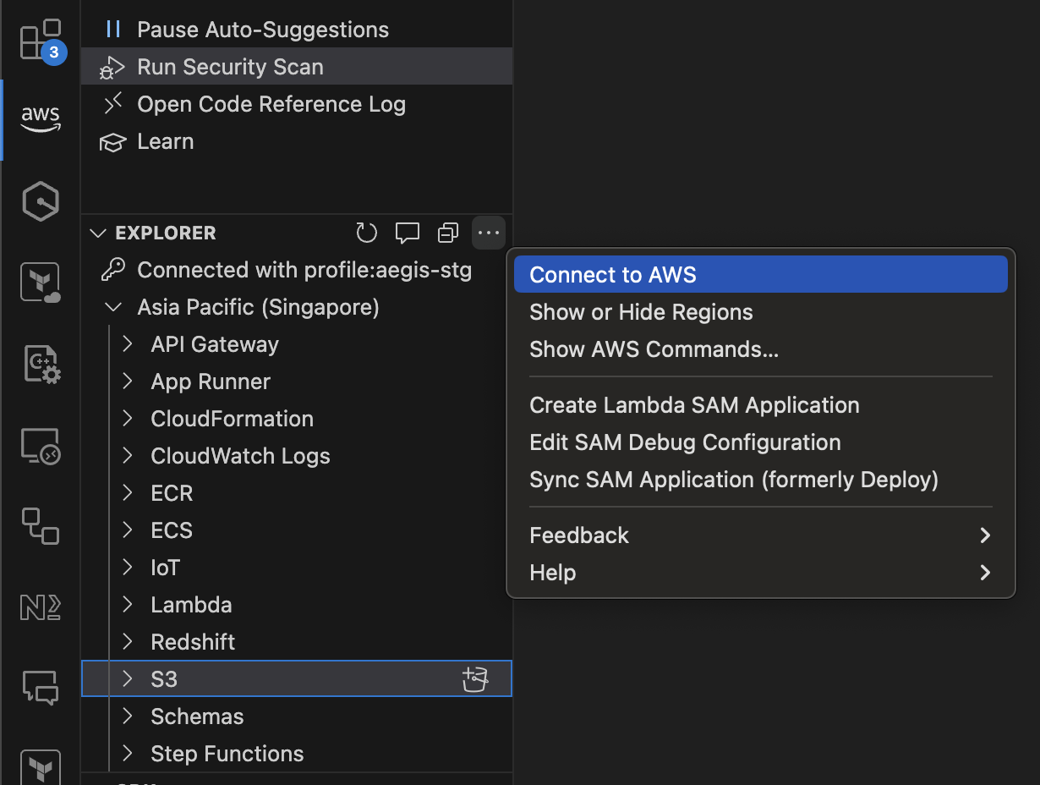Click the AWS Toolkit activity bar icon
This screenshot has height=785, width=1040.
click(x=40, y=119)
